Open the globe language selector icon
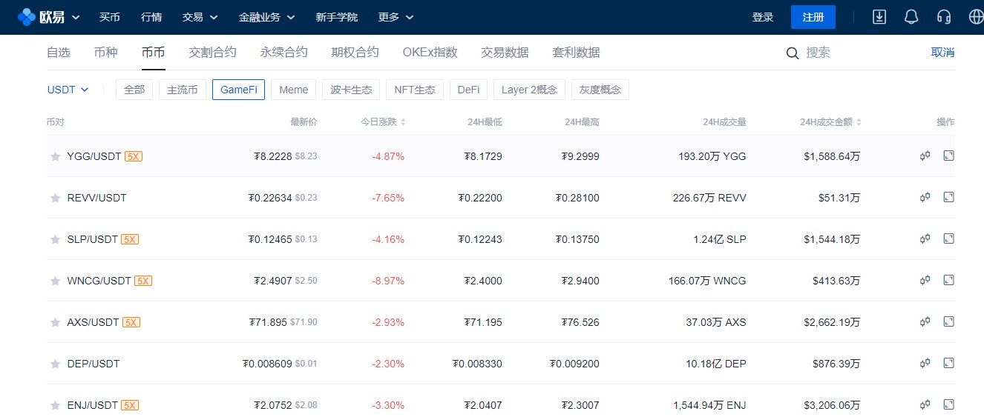The height and width of the screenshot is (417, 984). [976, 17]
